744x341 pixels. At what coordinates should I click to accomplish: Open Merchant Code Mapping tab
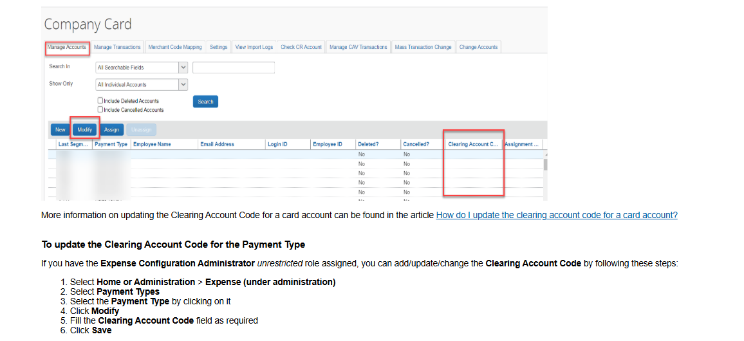tap(175, 47)
